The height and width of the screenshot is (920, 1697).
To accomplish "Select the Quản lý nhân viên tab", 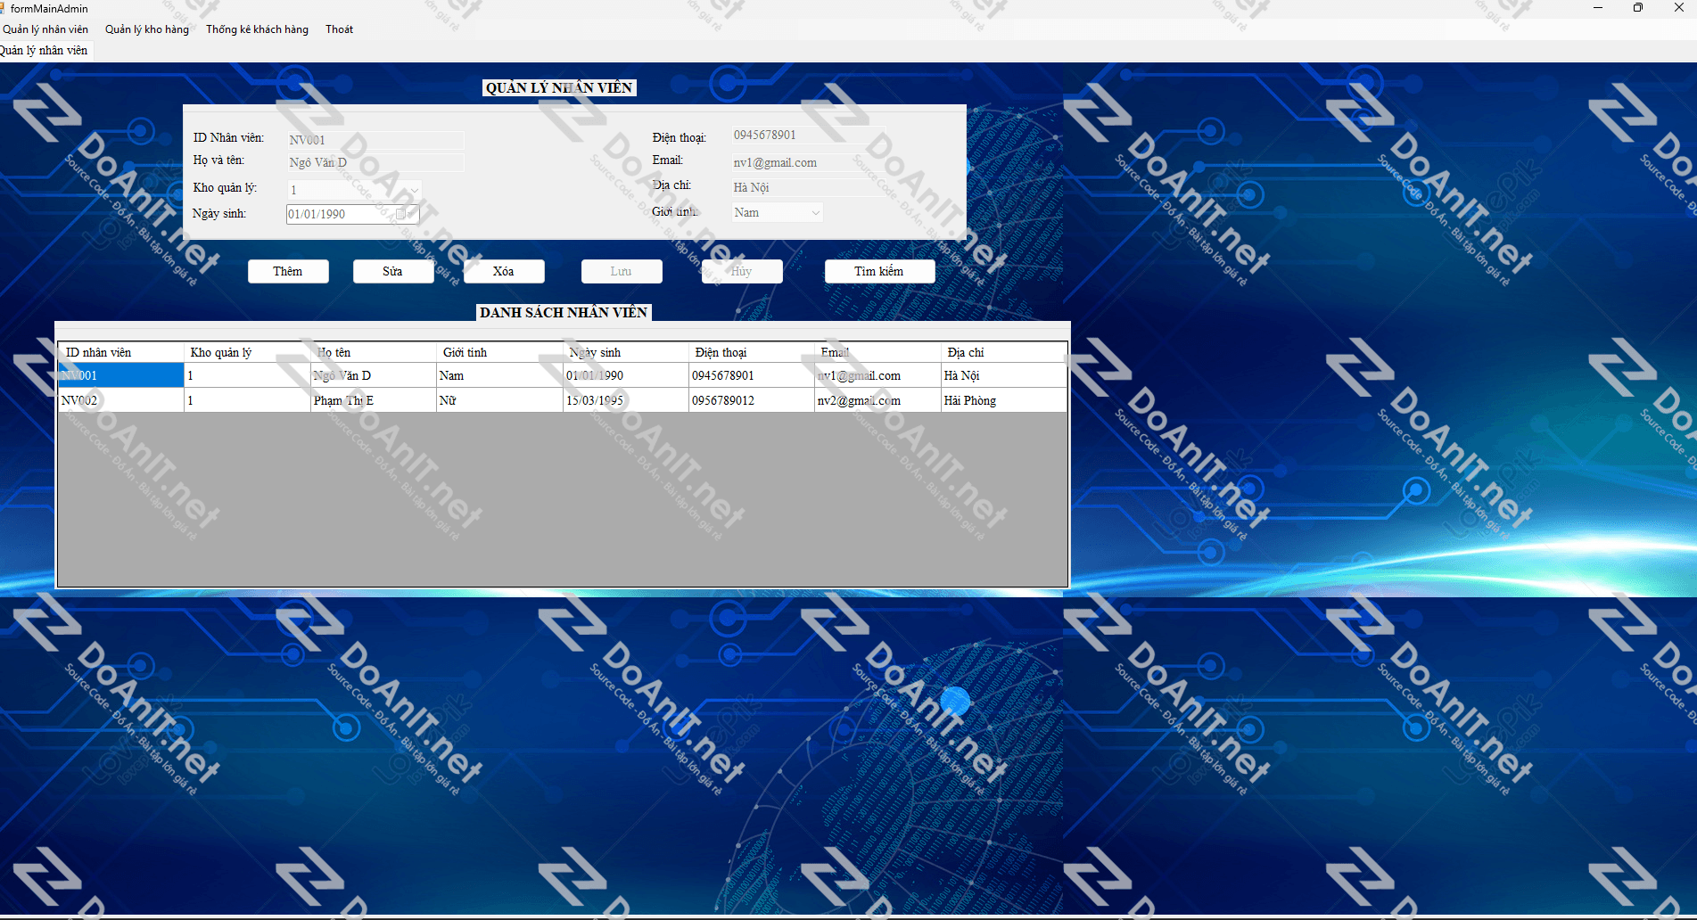I will (x=45, y=51).
